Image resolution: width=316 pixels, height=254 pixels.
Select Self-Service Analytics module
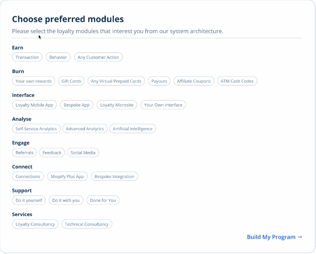[36, 129]
